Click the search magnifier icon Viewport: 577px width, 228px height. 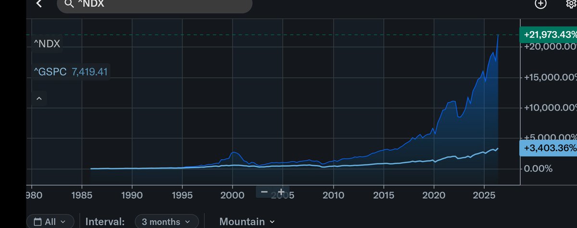click(69, 4)
